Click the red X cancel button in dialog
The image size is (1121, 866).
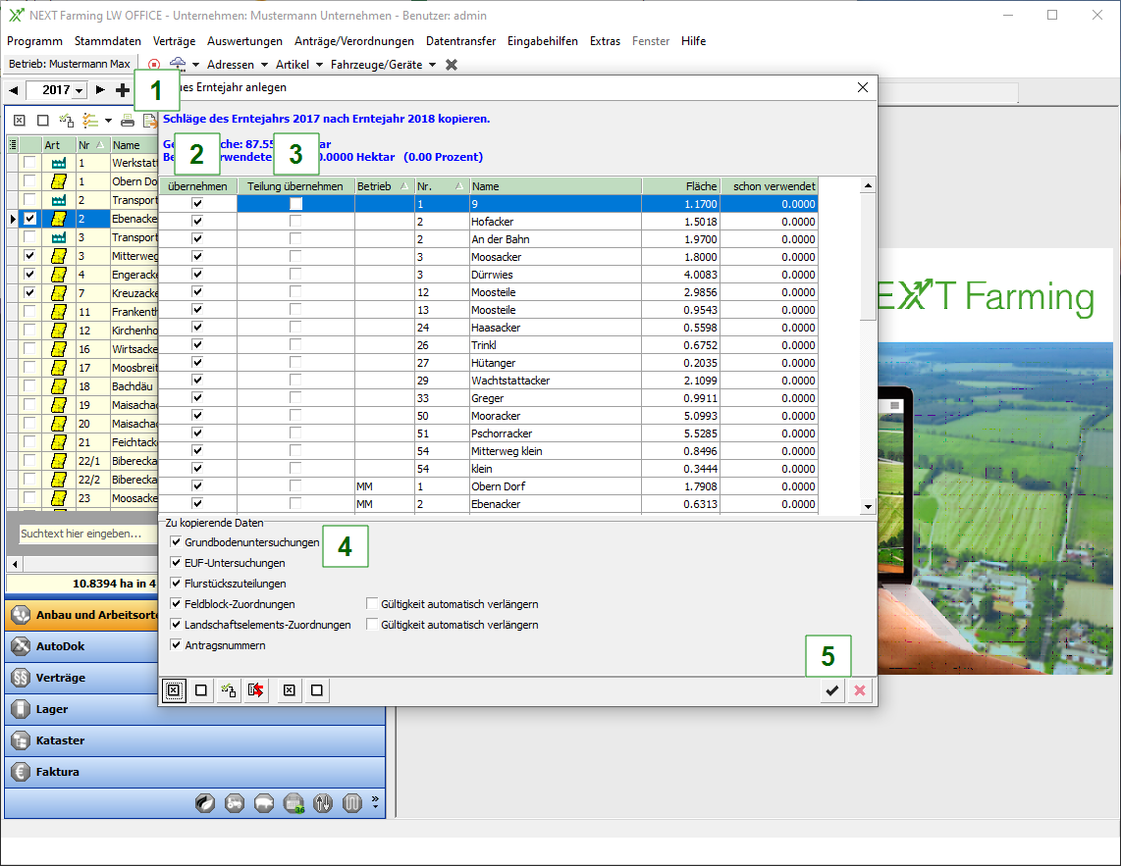point(861,690)
